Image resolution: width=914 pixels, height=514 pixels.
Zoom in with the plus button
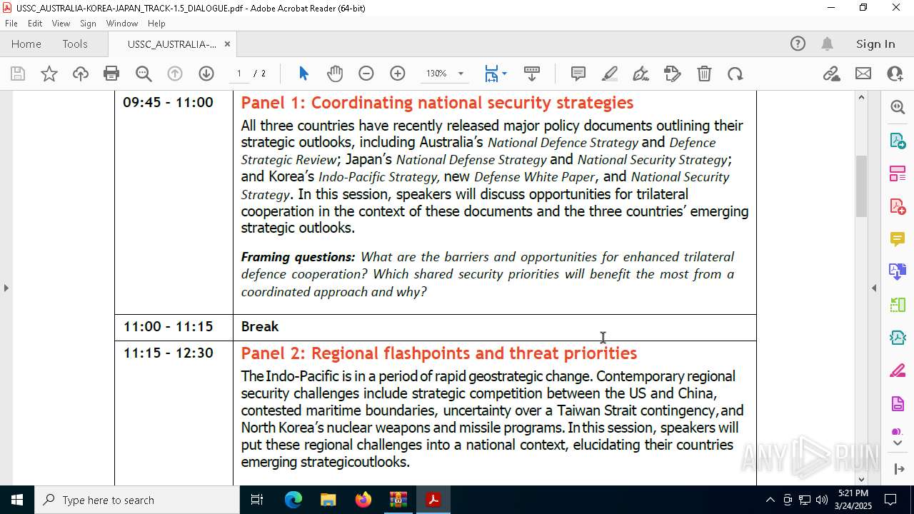tap(398, 74)
